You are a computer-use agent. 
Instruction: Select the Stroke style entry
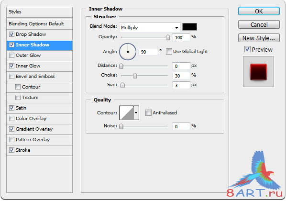[x=39, y=150]
